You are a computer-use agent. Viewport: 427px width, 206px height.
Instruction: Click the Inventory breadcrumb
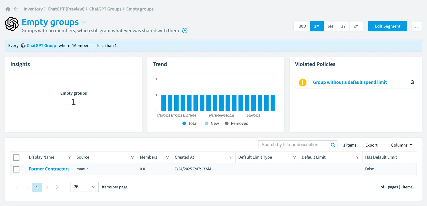tap(33, 9)
